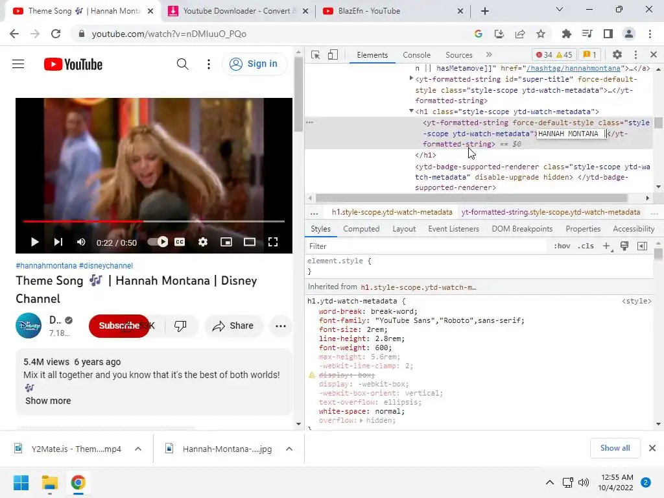Play the video
Screen dimensions: 664x498
click(35, 242)
